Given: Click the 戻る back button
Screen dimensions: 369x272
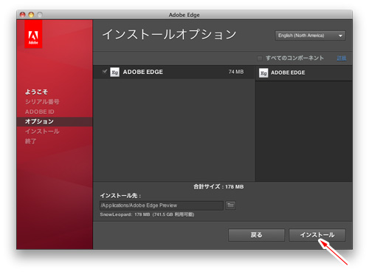Looking at the screenshot, I should [x=256, y=235].
